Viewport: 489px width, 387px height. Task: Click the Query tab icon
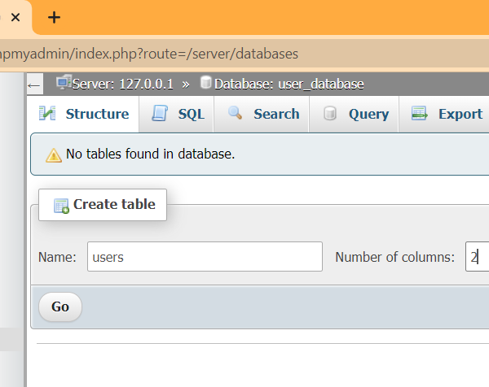330,114
